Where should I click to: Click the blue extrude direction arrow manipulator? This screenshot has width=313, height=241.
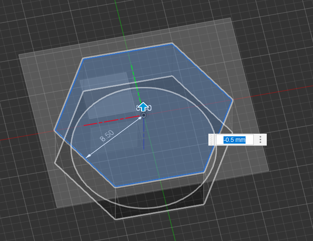coord(144,107)
